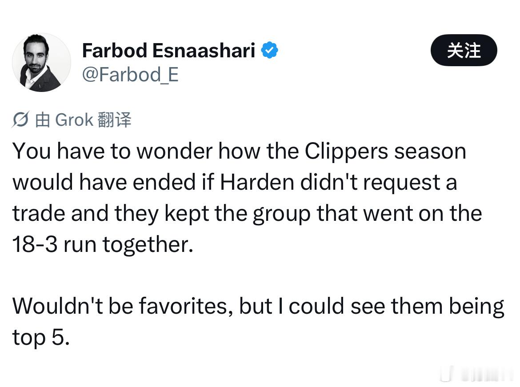Image resolution: width=520 pixels, height=387 pixels.
Task: Open the author's page from the handle
Action: coord(131,75)
